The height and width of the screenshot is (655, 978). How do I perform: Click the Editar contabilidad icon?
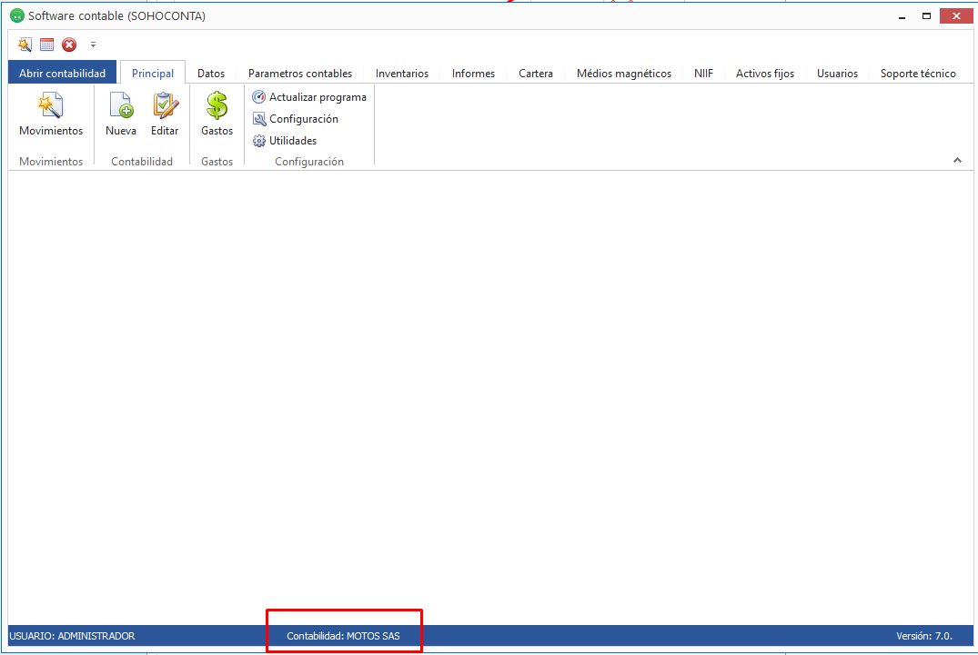click(165, 106)
